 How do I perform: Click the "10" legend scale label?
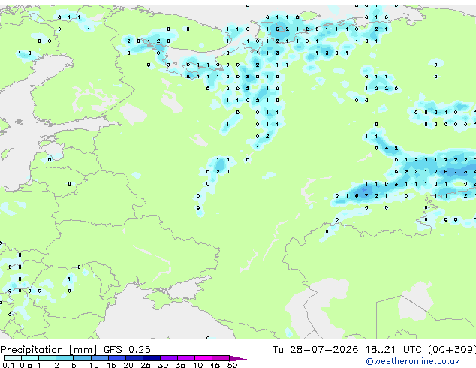coord(94,365)
